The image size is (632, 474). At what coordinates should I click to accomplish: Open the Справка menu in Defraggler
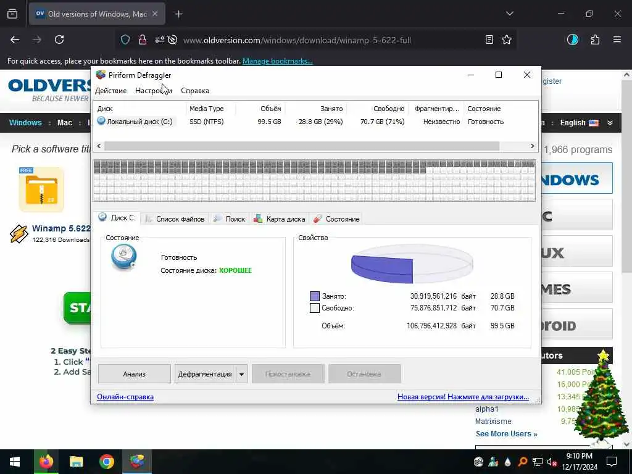pos(194,91)
